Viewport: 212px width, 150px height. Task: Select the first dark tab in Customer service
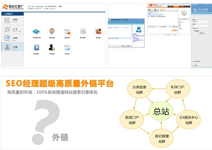click(171, 6)
